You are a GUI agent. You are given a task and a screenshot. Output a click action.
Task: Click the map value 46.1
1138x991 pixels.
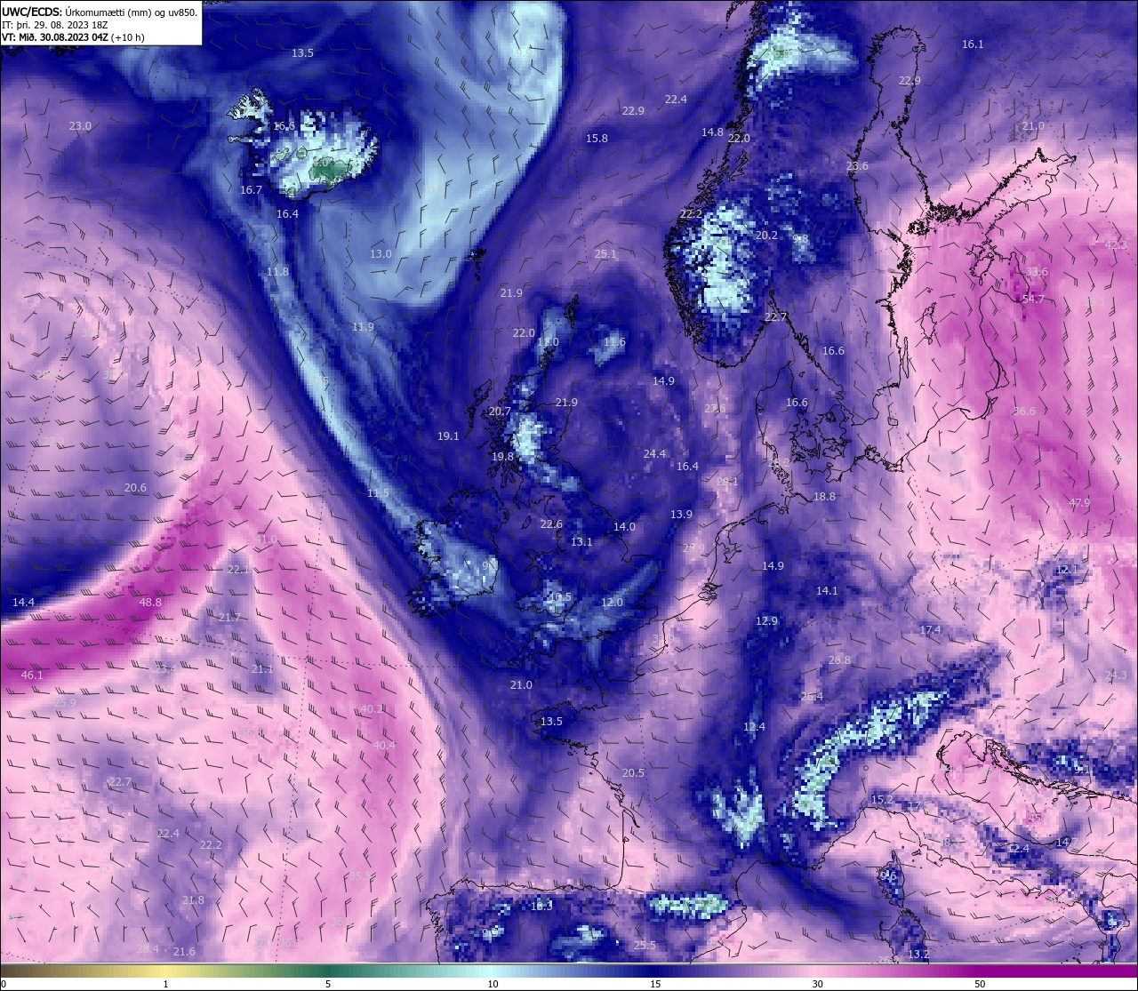pyautogui.click(x=32, y=675)
